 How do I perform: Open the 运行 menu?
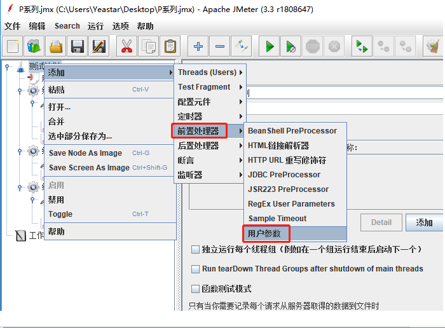[95, 26]
